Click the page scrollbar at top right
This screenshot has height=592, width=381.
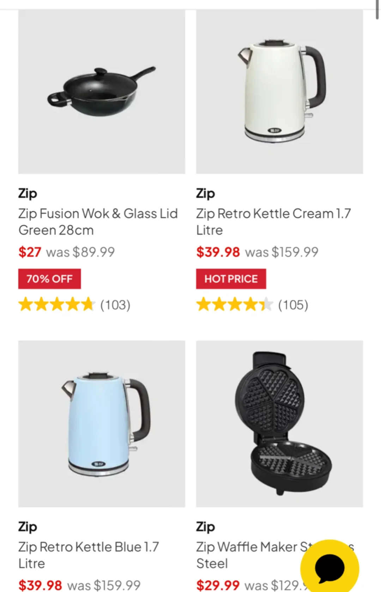pyautogui.click(x=377, y=9)
